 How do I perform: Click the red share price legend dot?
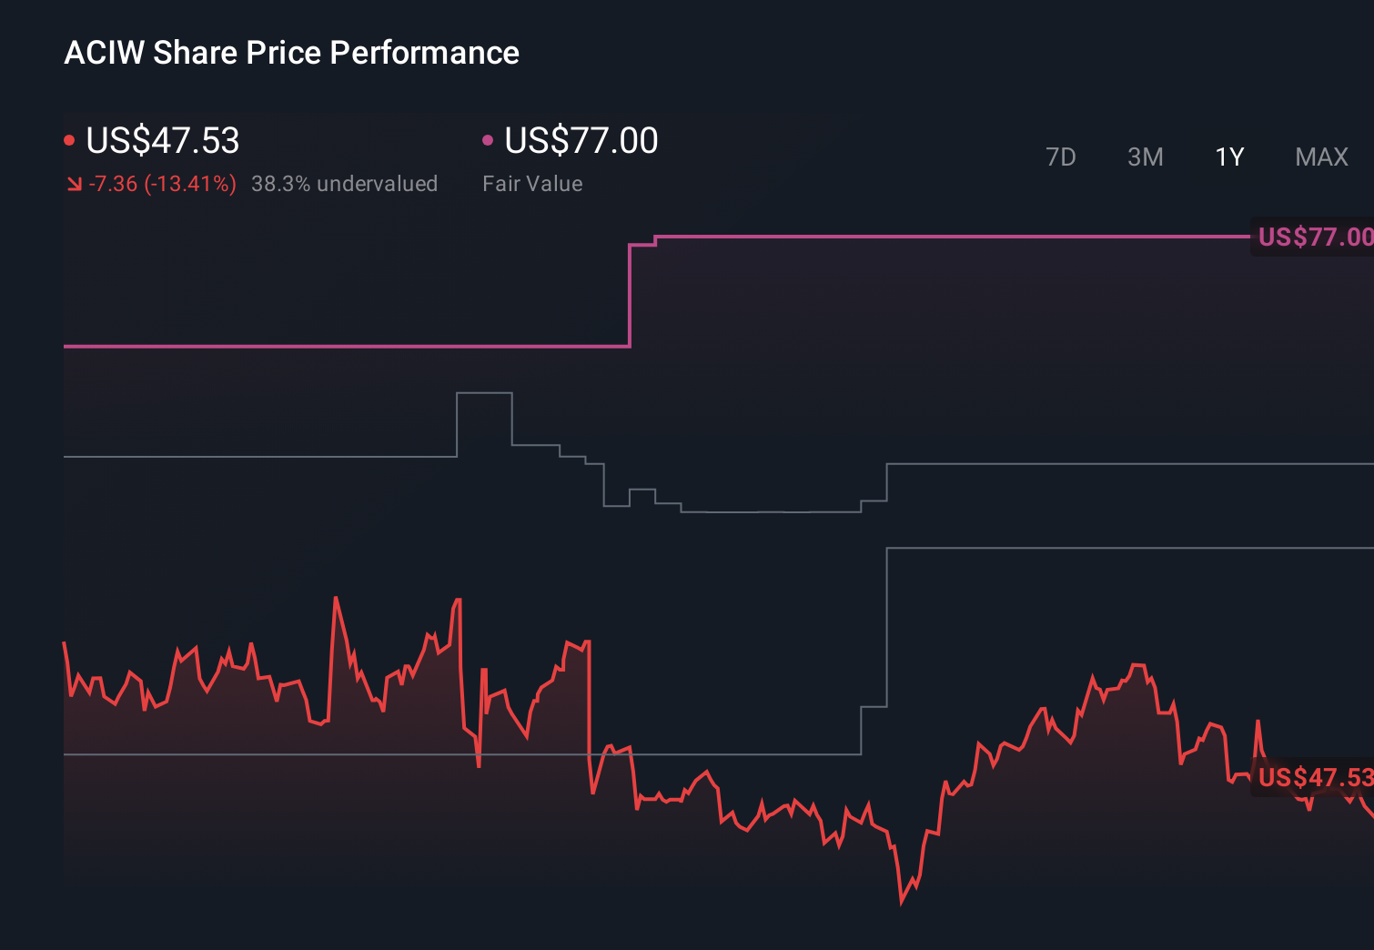69,138
